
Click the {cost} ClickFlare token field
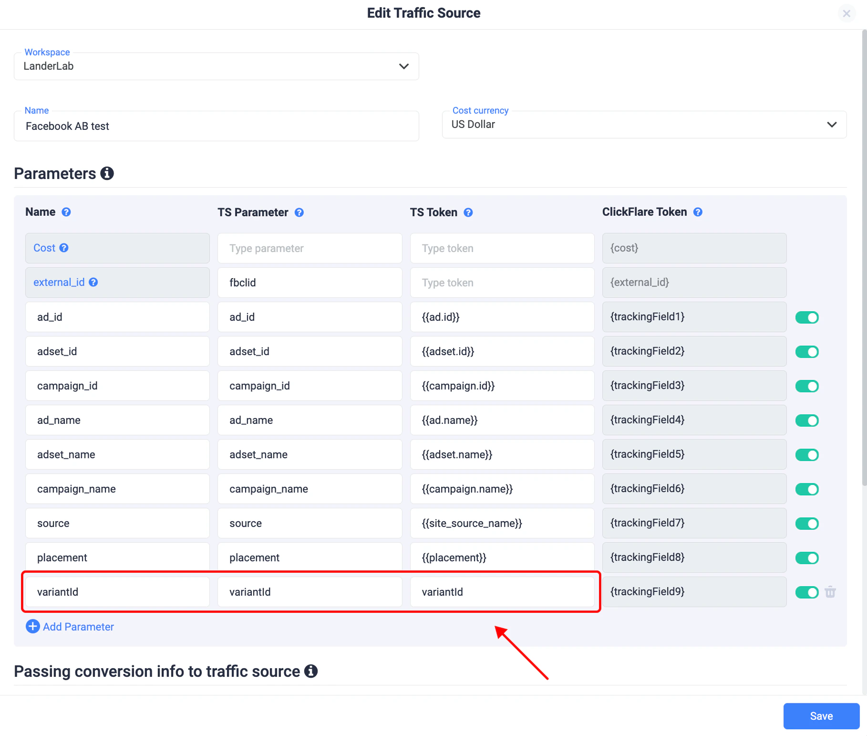click(x=694, y=248)
